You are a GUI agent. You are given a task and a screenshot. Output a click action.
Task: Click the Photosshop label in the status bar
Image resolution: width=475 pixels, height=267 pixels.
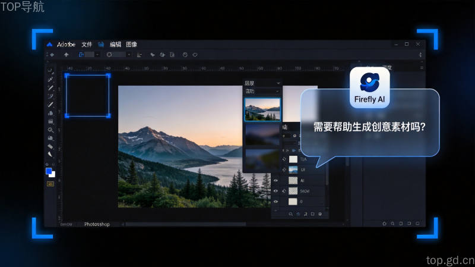(97, 224)
